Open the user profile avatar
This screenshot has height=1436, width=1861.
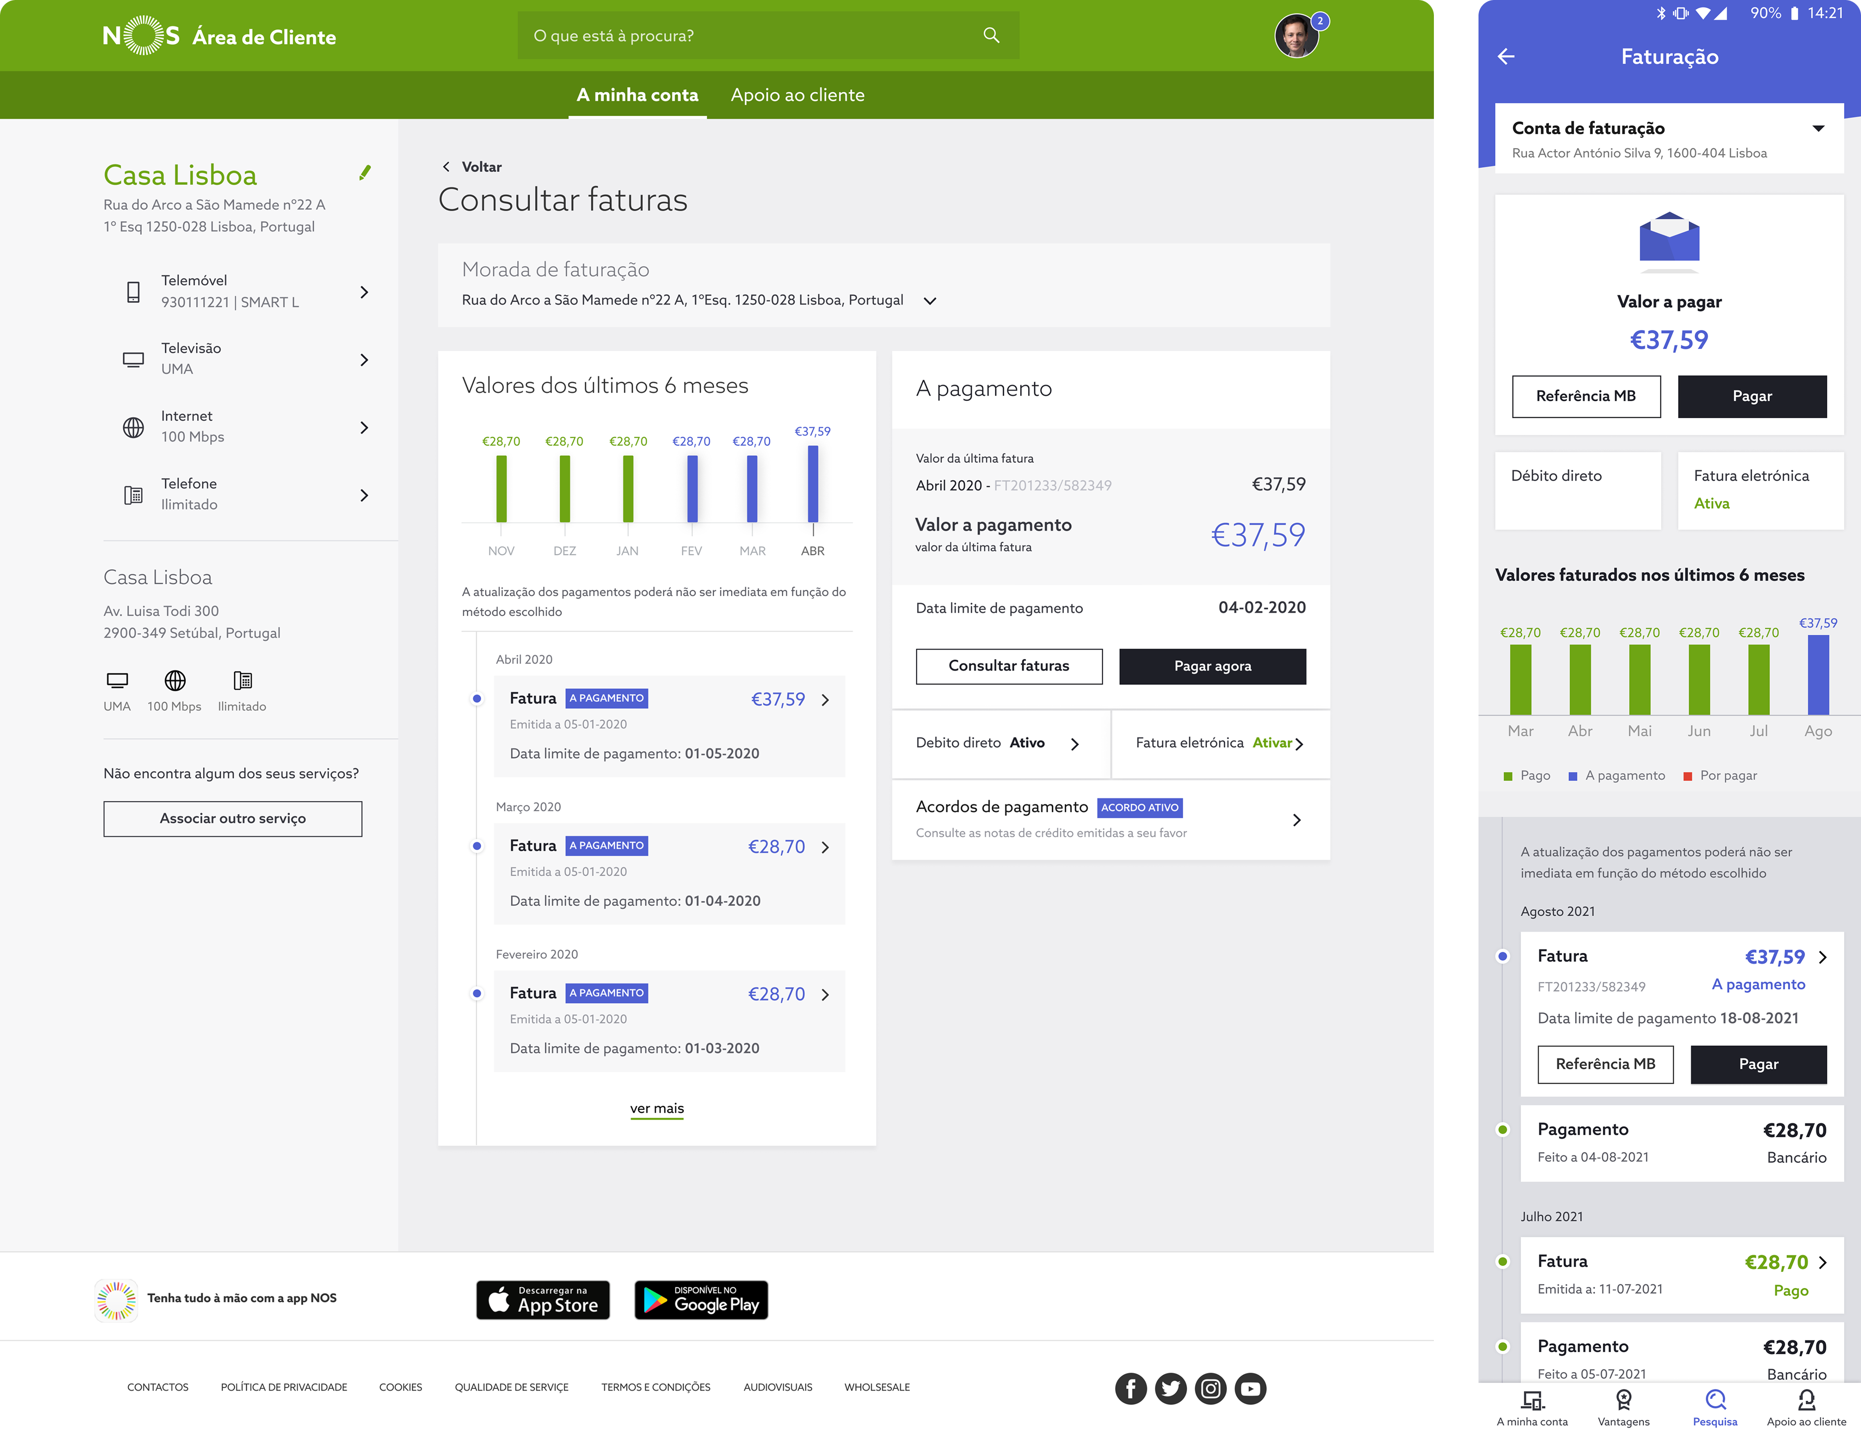[1296, 36]
